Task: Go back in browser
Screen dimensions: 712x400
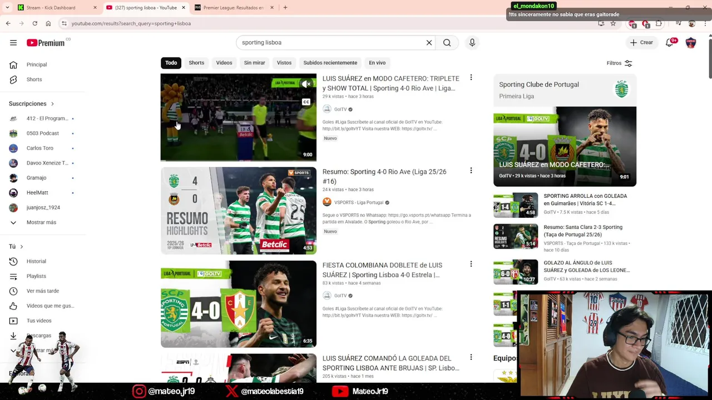Action: 8,23
